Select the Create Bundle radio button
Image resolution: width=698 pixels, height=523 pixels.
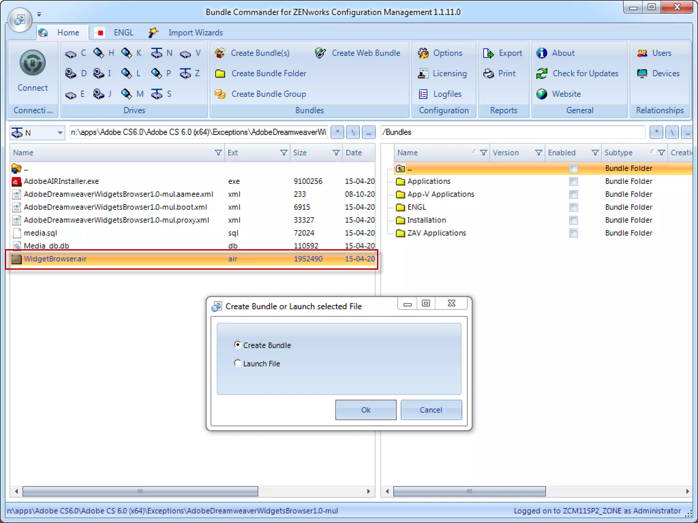point(238,345)
